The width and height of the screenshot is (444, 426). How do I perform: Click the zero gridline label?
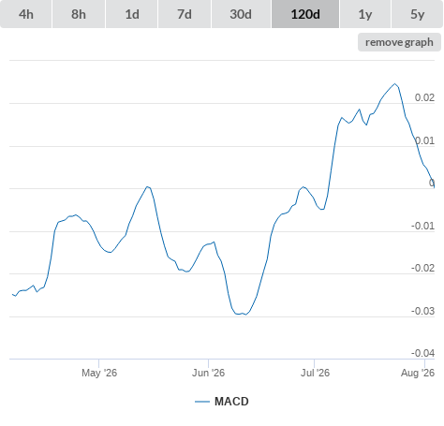(x=432, y=183)
